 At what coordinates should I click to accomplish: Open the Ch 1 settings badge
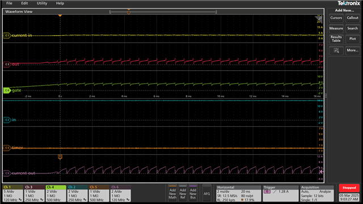click(12, 193)
